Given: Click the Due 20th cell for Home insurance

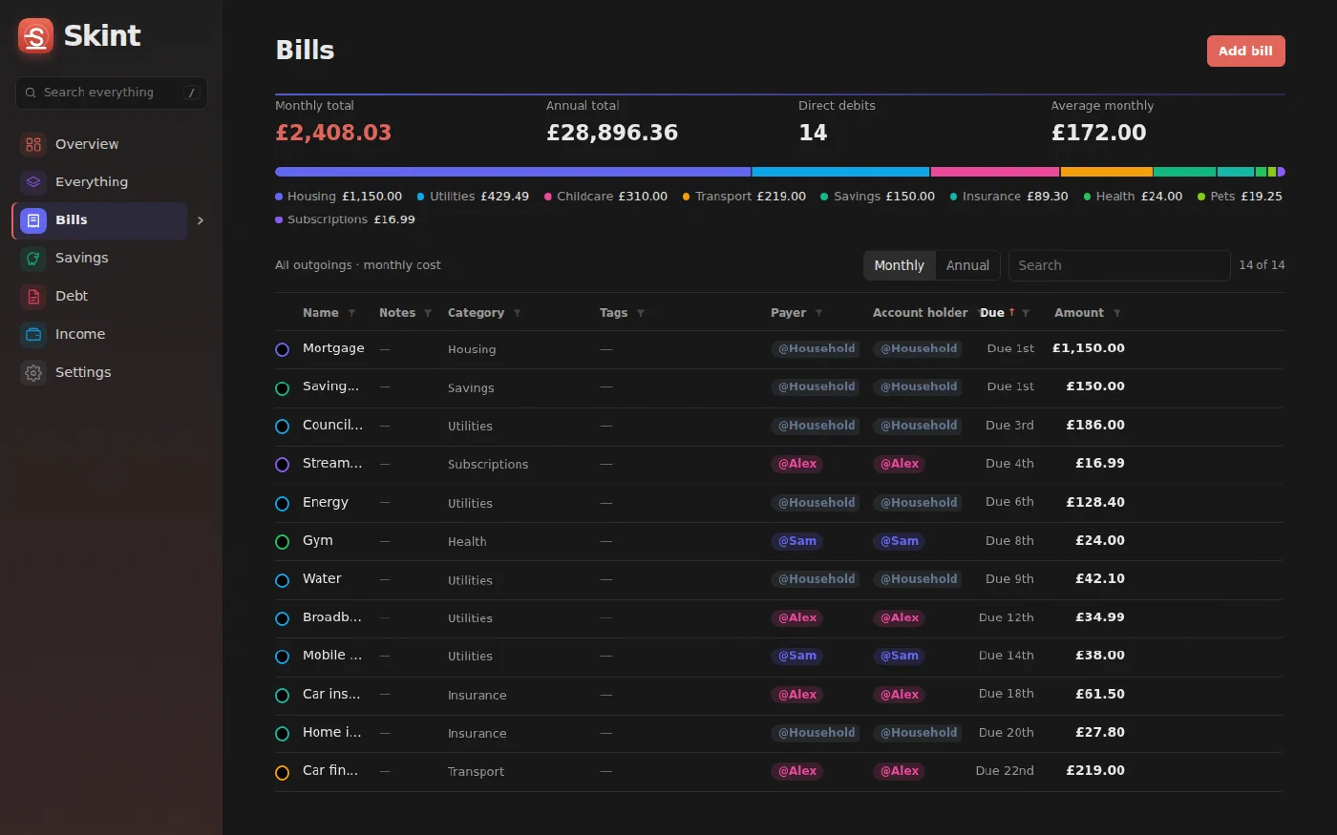Looking at the screenshot, I should tap(1005, 733).
